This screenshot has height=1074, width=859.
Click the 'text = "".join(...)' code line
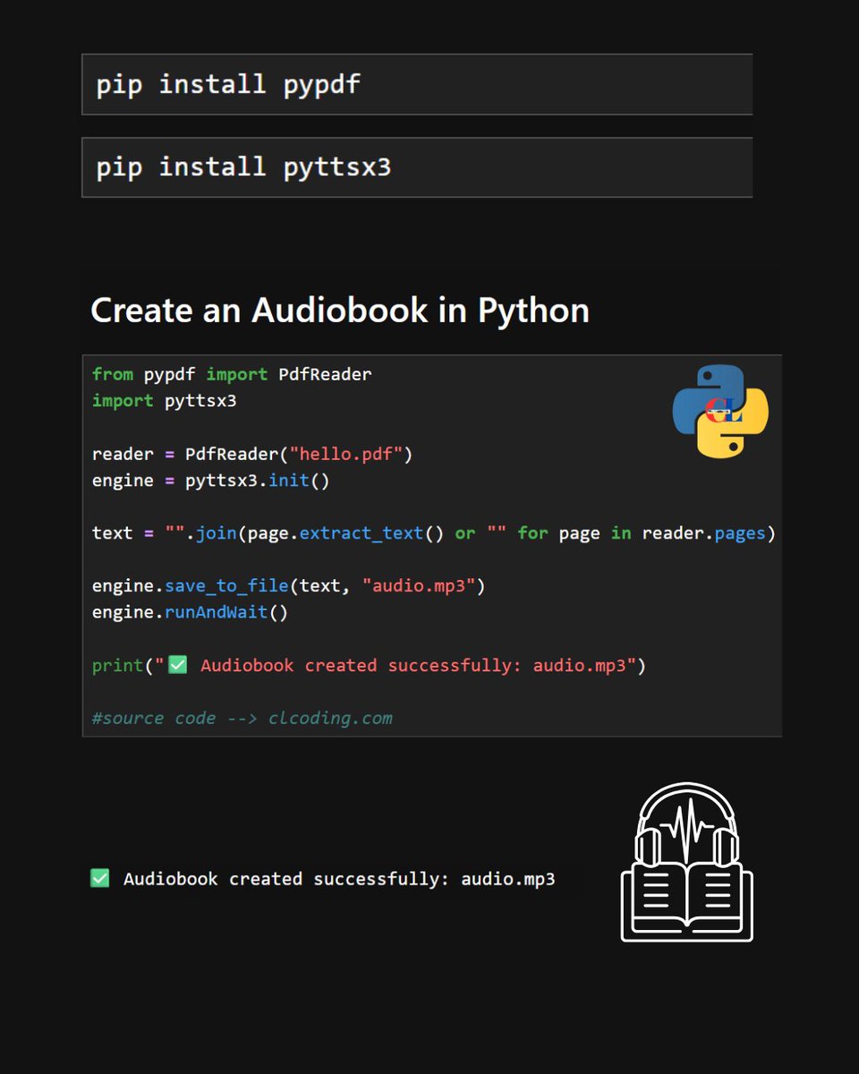coord(433,533)
